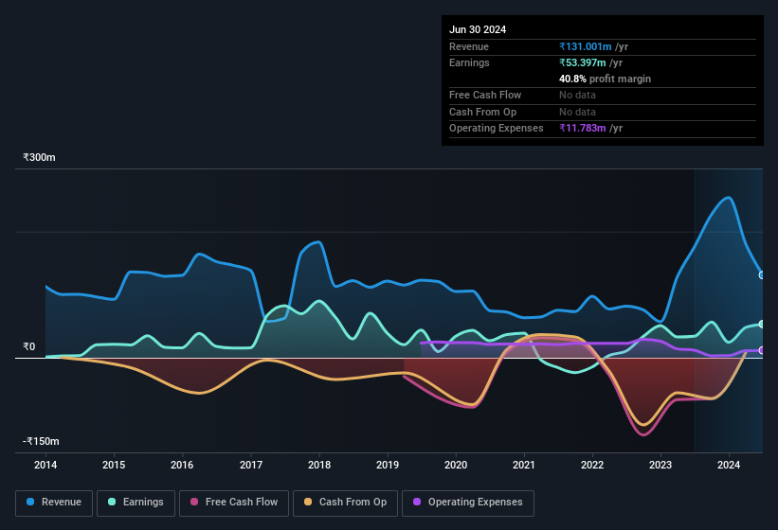Click the 2015 x-axis label
Viewport: 778px width, 530px height.
pyautogui.click(x=114, y=465)
